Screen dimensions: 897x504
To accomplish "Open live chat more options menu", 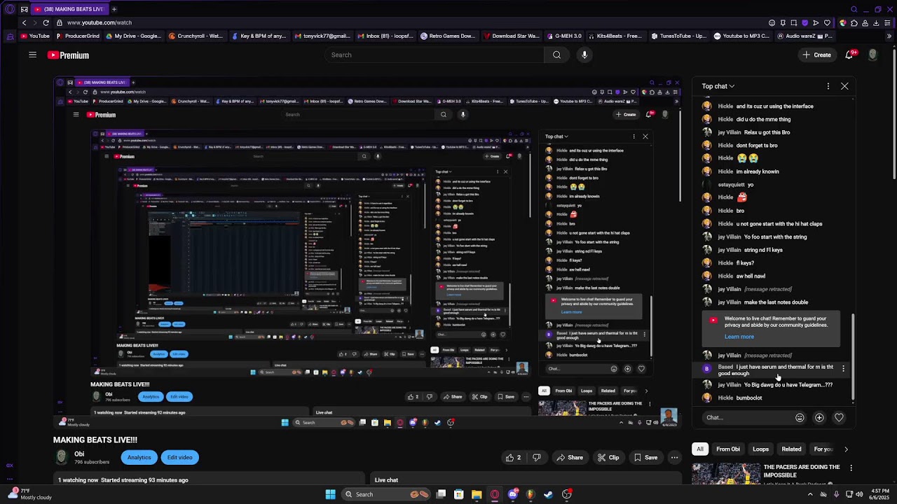I will coord(828,86).
